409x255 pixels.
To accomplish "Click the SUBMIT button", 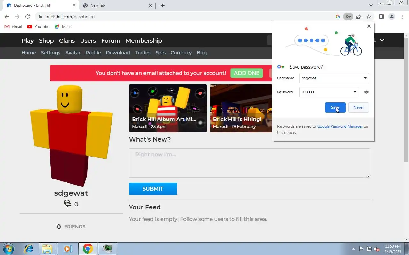I will 153,189.
